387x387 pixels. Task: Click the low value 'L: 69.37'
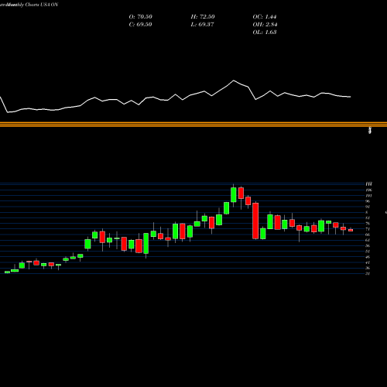point(202,25)
